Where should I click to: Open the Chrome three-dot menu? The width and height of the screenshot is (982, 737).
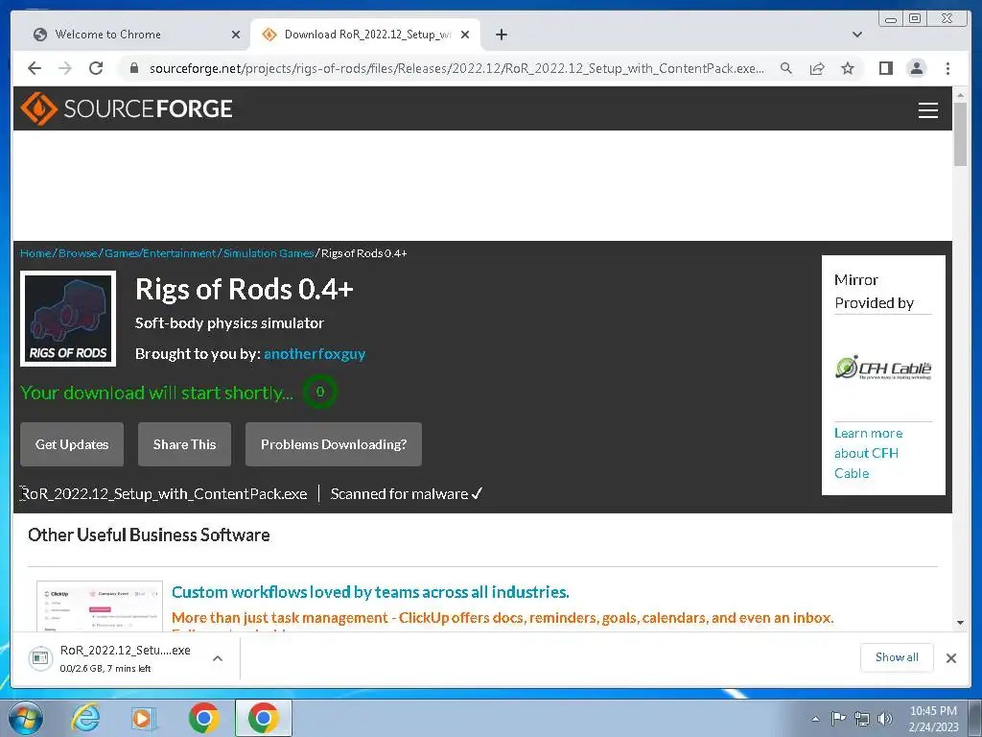[x=947, y=68]
